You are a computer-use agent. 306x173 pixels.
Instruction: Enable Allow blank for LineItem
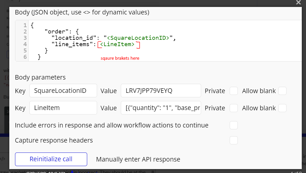(x=282, y=108)
